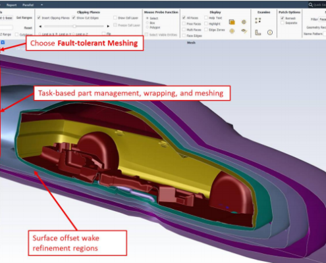326x263 pixels.
Task: Toggle Show Cut Edges checkbox
Action: click(74, 18)
